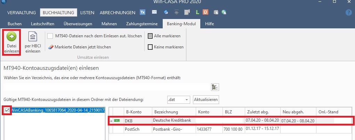Click the B-Konto column header
The height and width of the screenshot is (140, 355).
138,112
